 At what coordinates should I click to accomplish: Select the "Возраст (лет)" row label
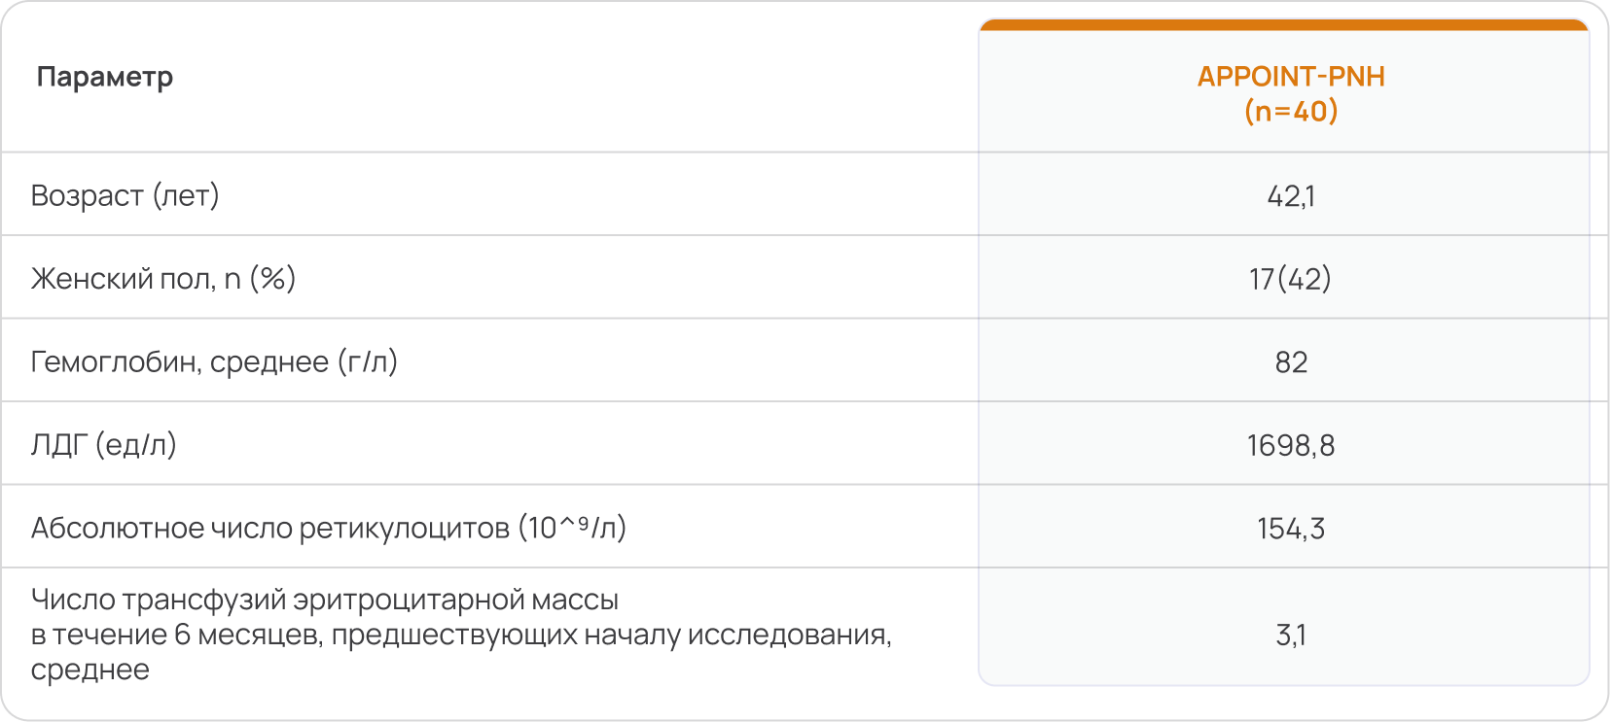125,195
